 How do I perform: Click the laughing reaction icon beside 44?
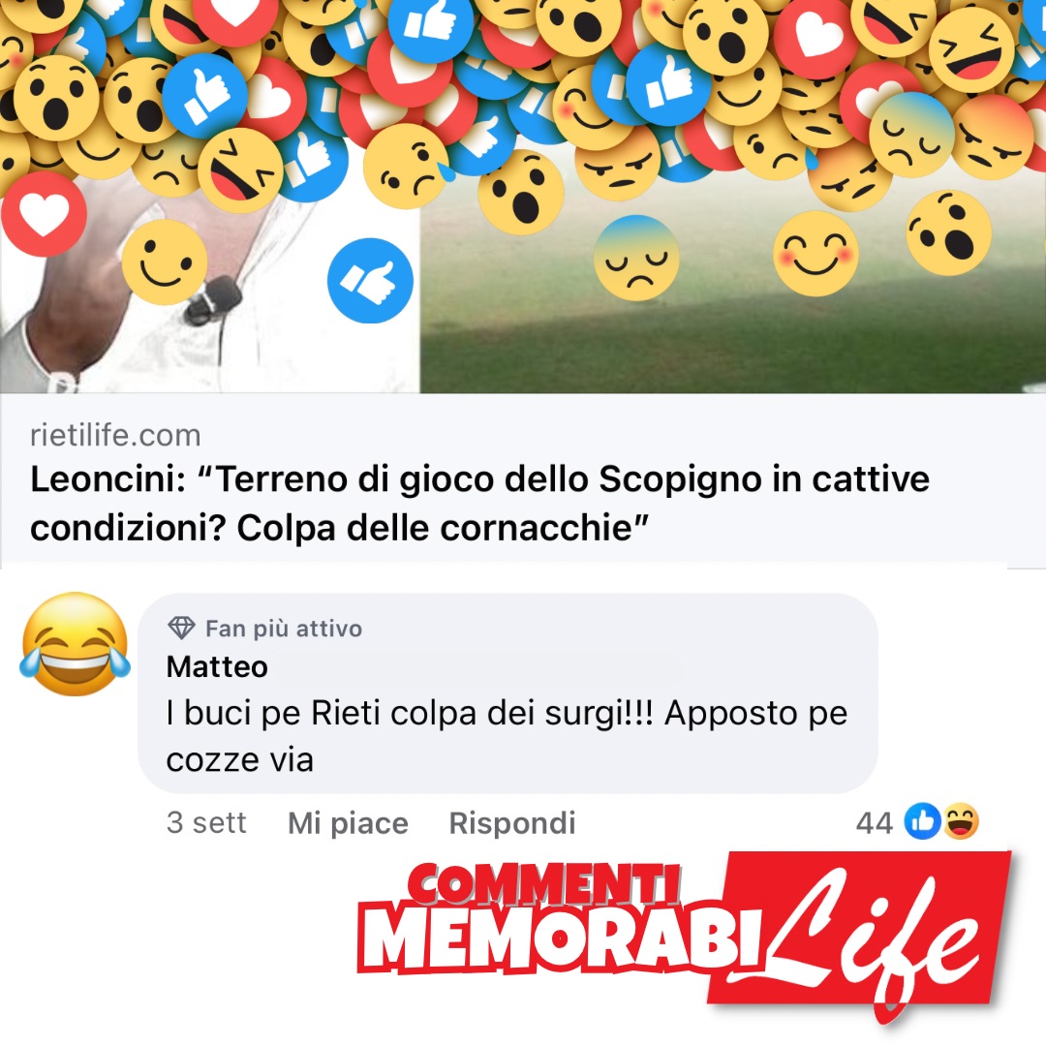pyautogui.click(x=961, y=821)
